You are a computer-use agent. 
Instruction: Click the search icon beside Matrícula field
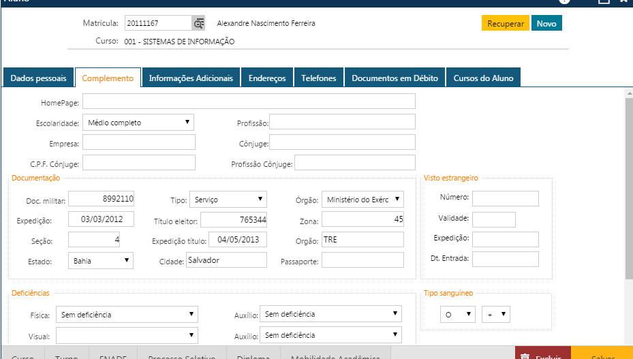click(x=198, y=24)
